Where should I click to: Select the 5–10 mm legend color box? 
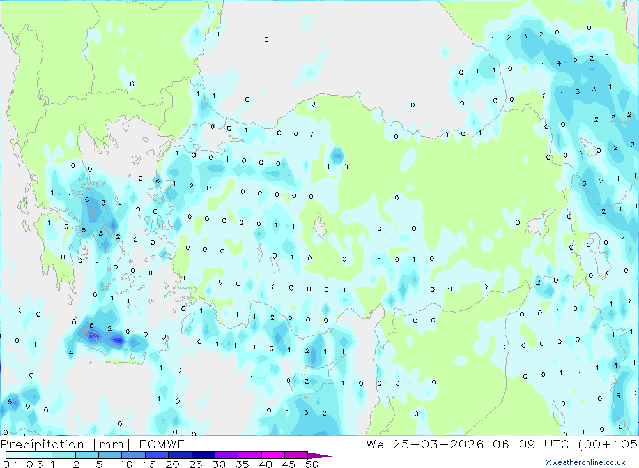click(x=111, y=455)
